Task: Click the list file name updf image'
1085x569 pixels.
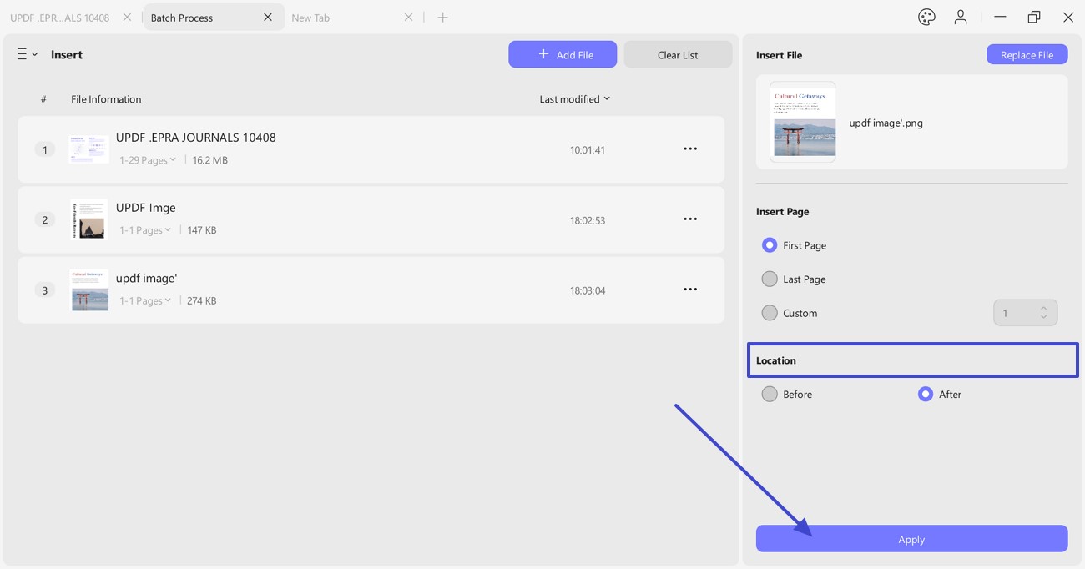Action: pyautogui.click(x=146, y=278)
